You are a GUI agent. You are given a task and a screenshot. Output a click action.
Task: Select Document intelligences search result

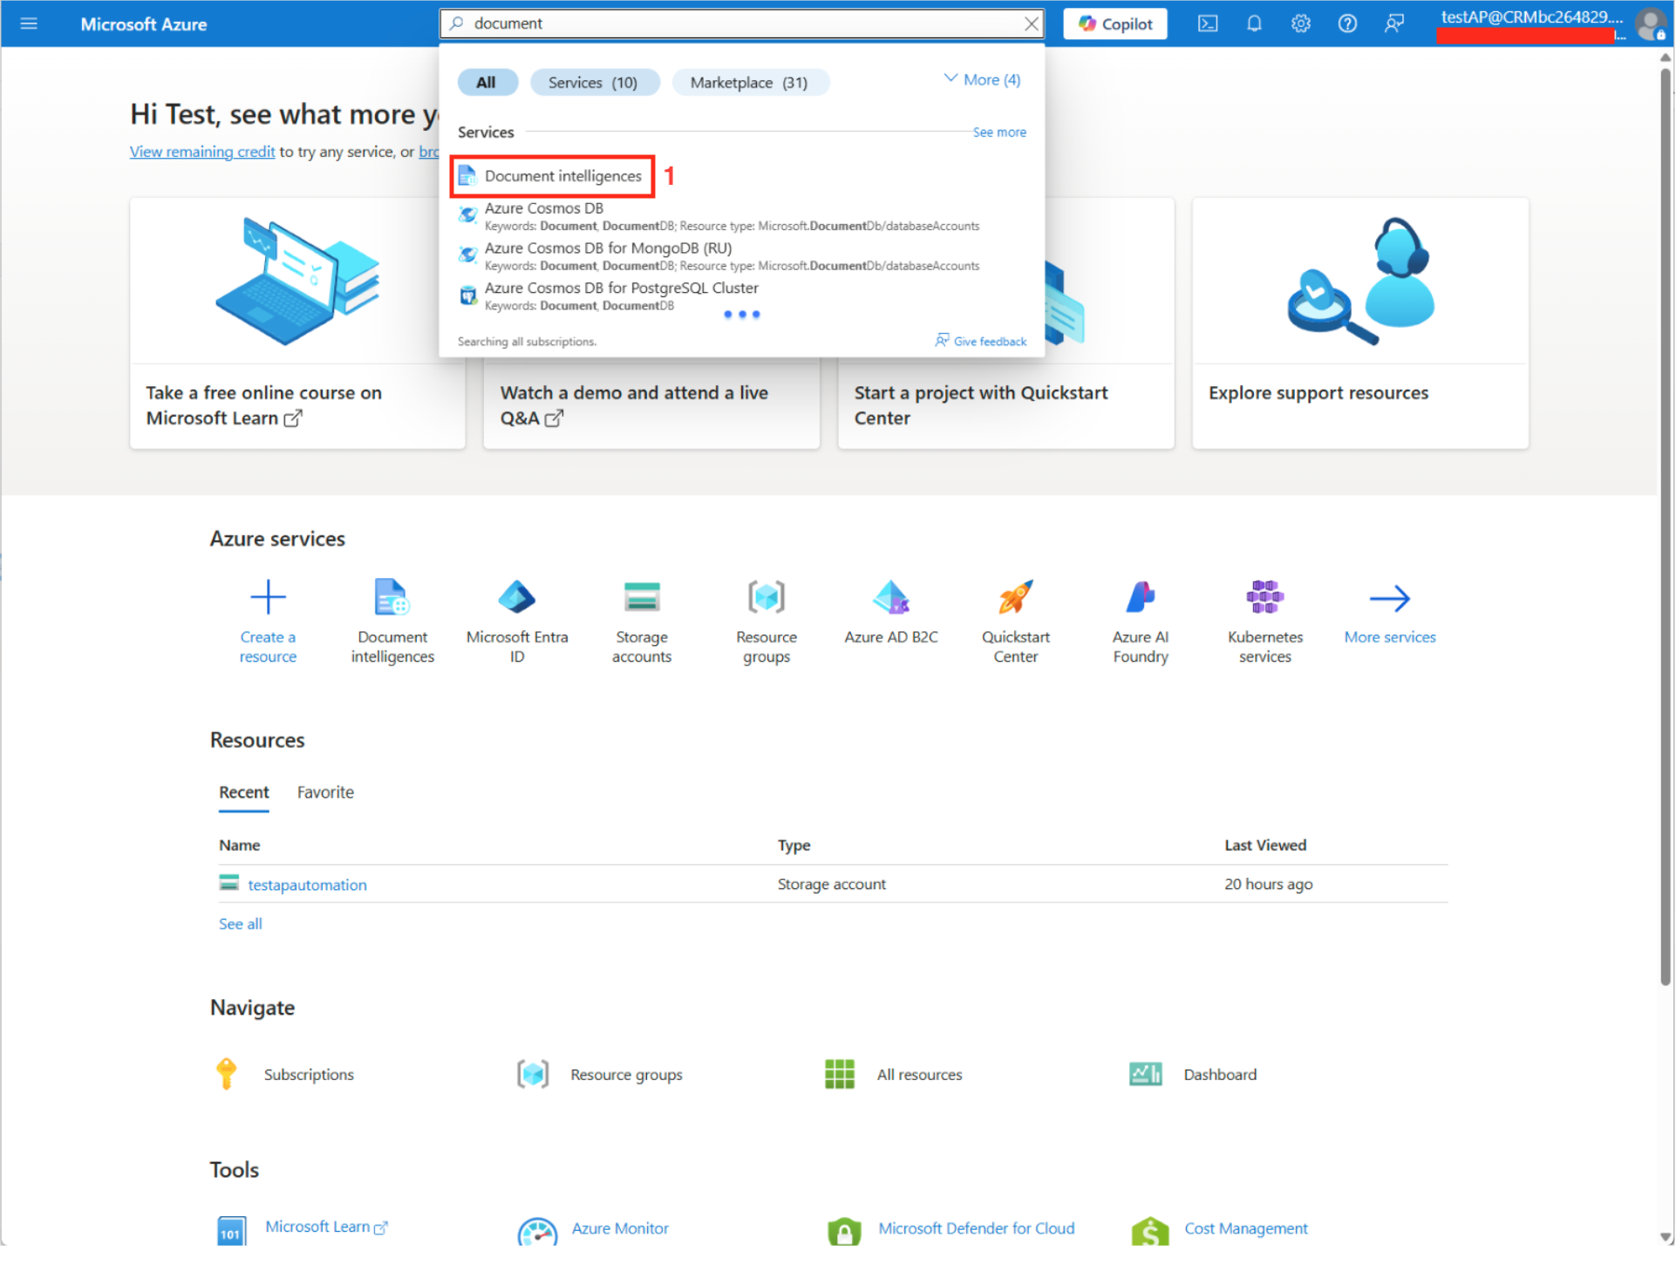click(x=562, y=176)
